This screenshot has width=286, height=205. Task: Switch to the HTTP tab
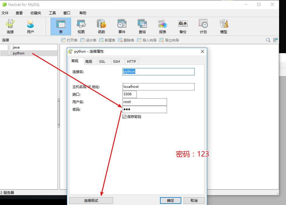pos(132,62)
